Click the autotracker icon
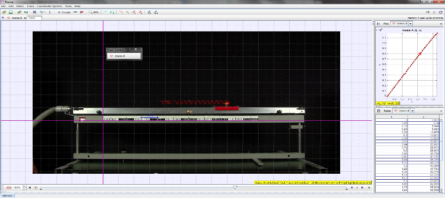The height and width of the screenshot is (198, 445). pyautogui.click(x=82, y=12)
